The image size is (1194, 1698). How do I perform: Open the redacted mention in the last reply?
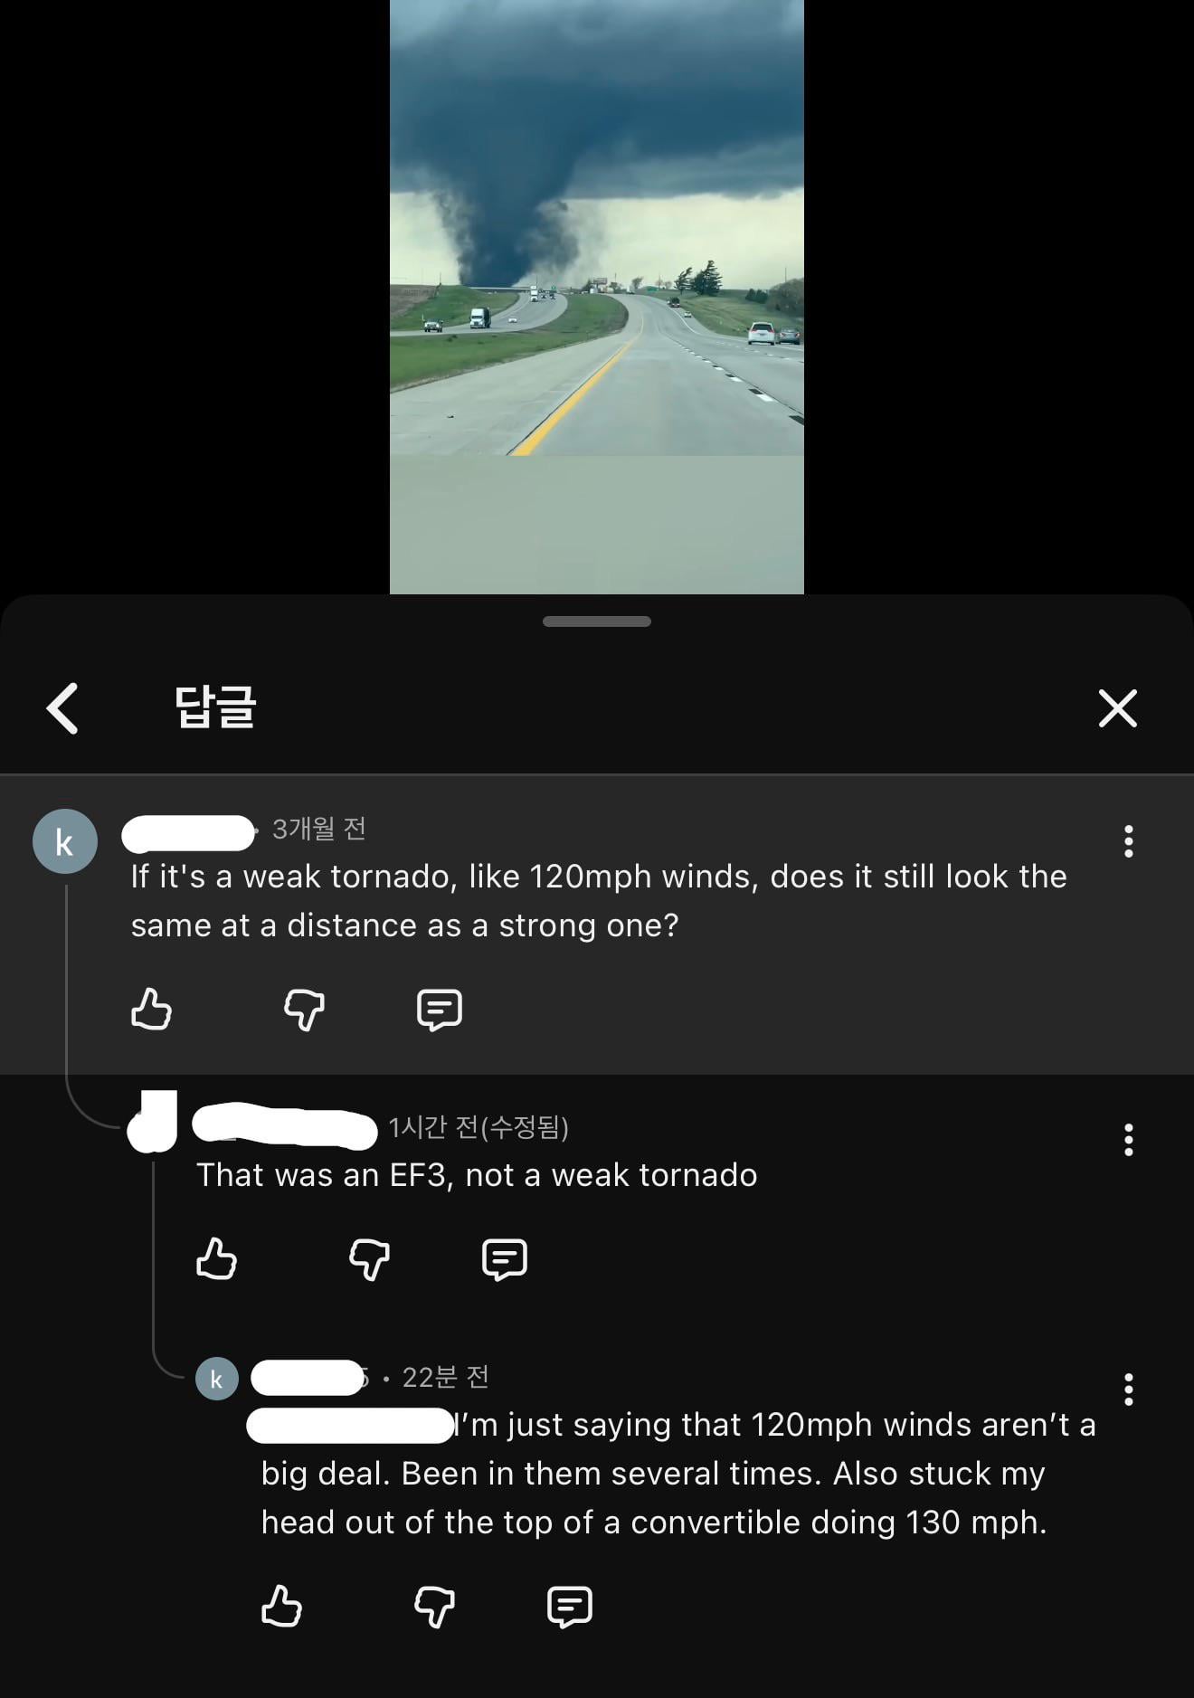click(x=350, y=1426)
